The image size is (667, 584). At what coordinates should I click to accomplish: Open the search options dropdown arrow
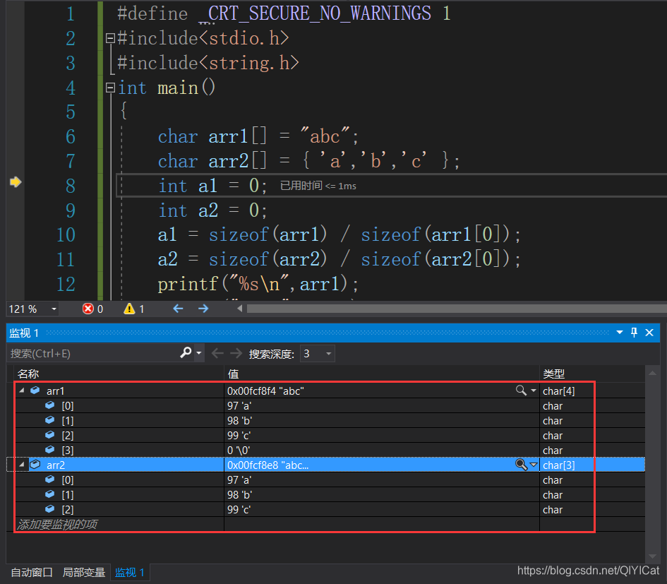[x=198, y=353]
